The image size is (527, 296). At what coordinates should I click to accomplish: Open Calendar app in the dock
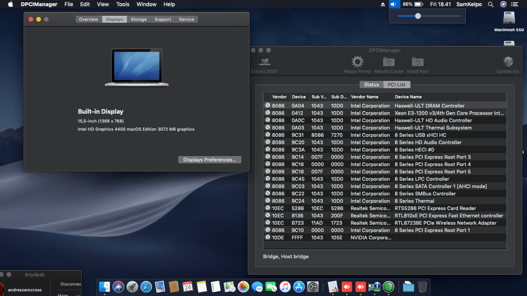pyautogui.click(x=187, y=286)
